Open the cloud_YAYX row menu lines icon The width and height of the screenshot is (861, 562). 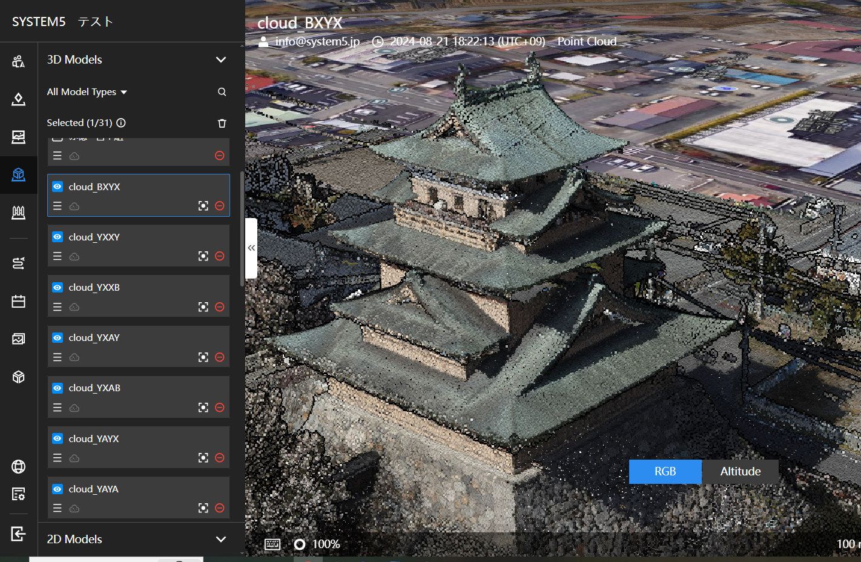(58, 458)
